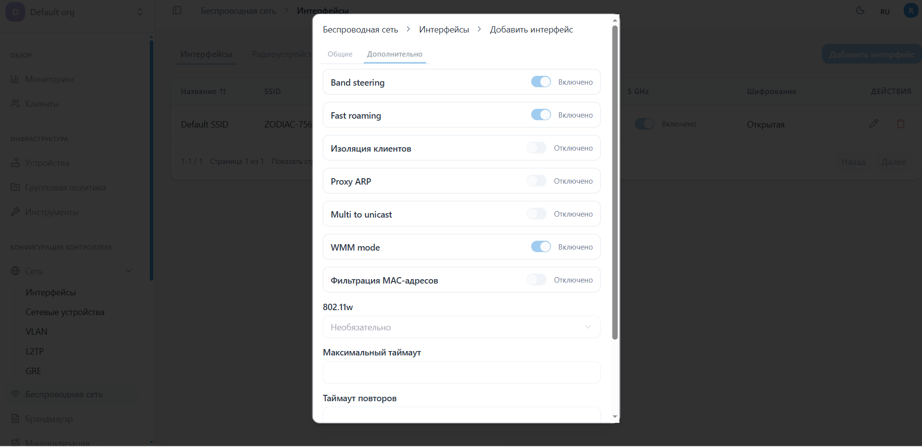Image resolution: width=922 pixels, height=447 pixels.
Task: Turn on Изоляция клиентов
Action: tap(537, 148)
